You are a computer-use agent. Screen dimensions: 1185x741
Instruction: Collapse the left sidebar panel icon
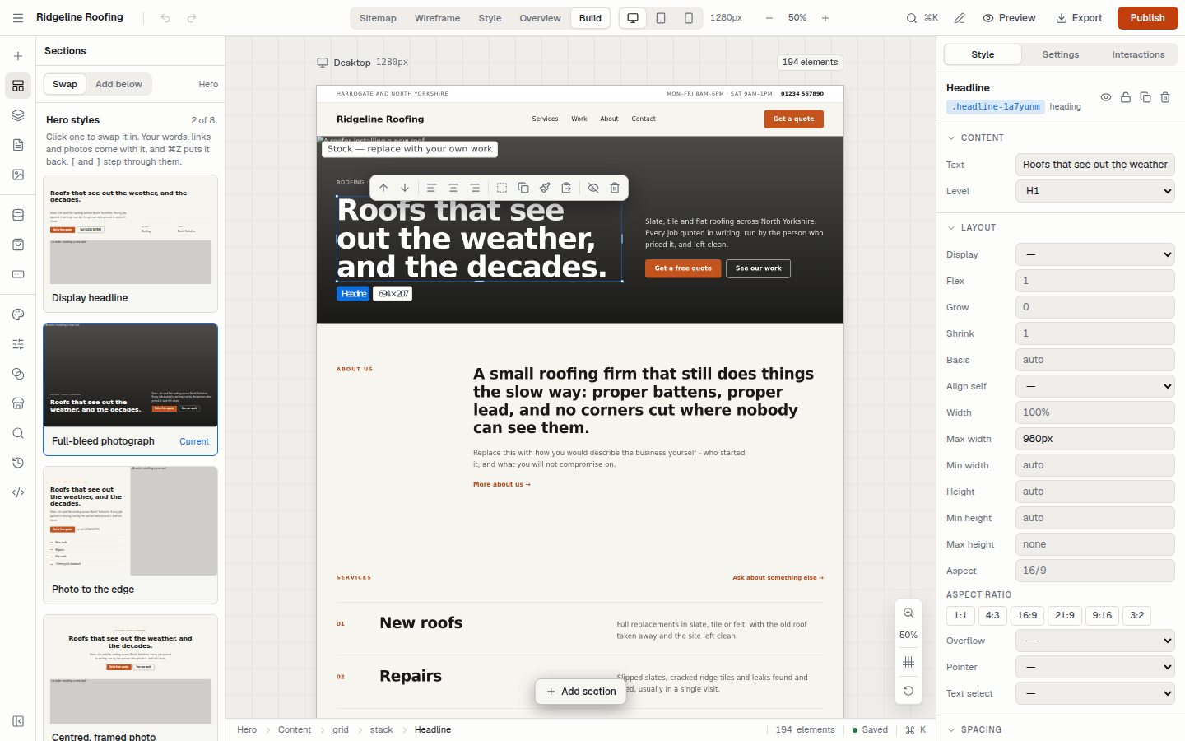click(18, 721)
